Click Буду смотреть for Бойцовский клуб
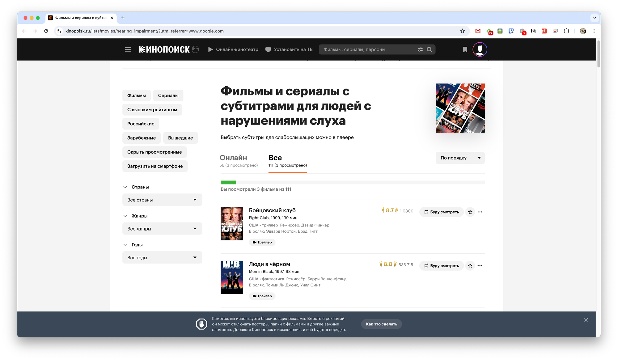Image resolution: width=618 pixels, height=360 pixels. (x=441, y=212)
